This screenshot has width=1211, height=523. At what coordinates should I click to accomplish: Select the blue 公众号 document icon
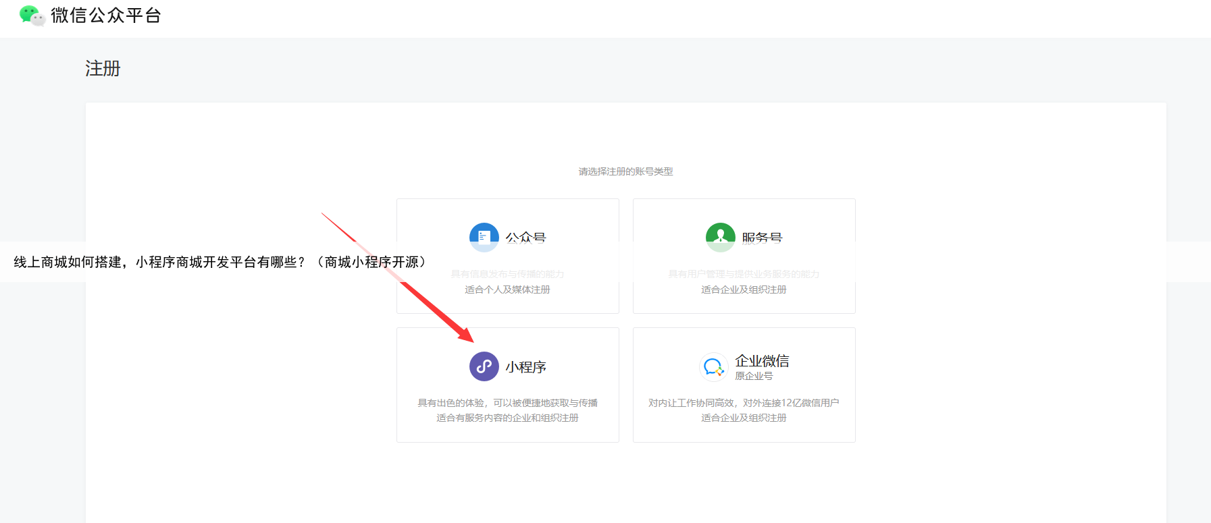click(484, 236)
